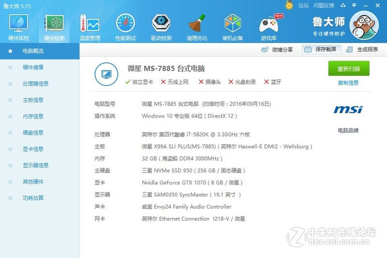387x258 pixels.
Task: Click the 微星 MS-7885 台式电脑 heading
Action: [166, 68]
